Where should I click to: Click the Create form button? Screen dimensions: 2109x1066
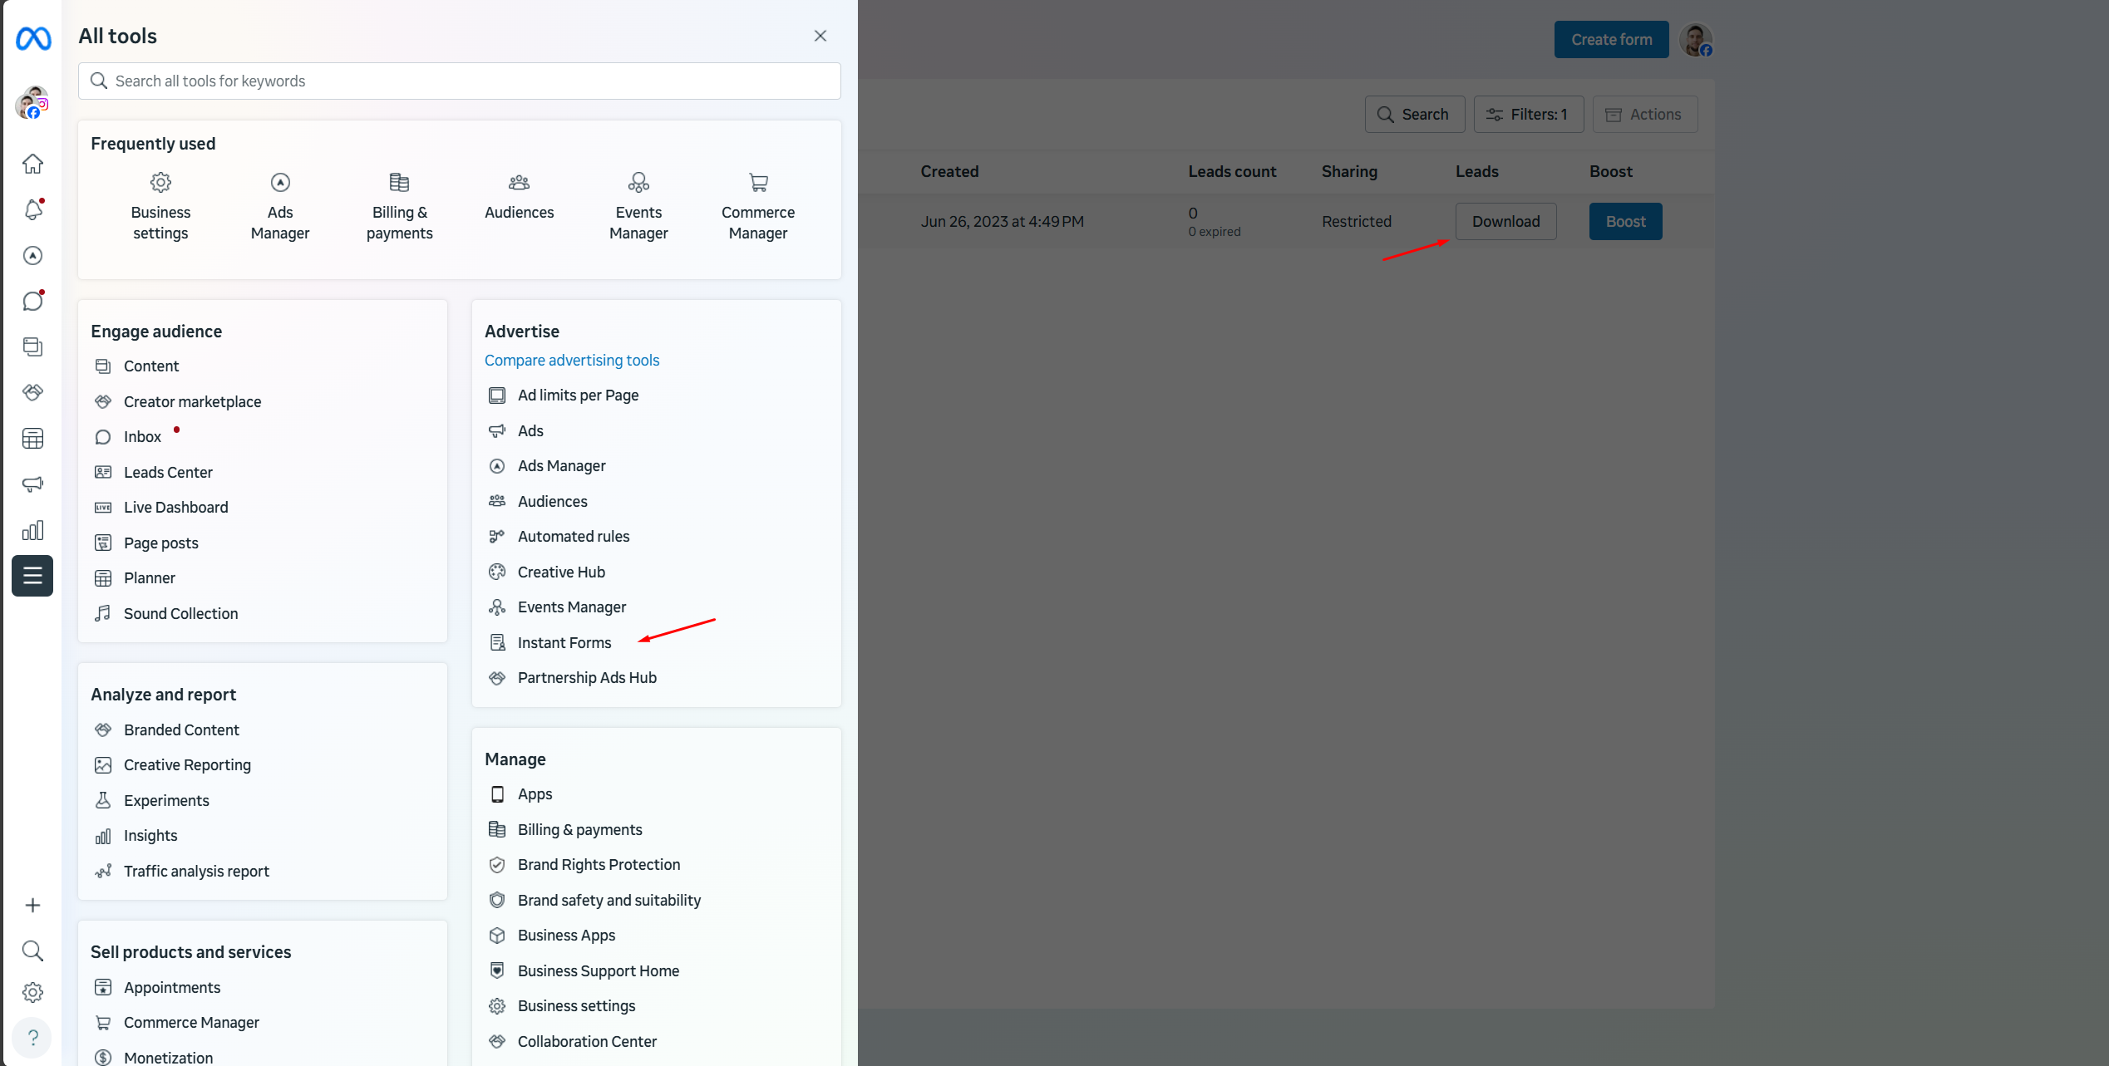coord(1610,40)
